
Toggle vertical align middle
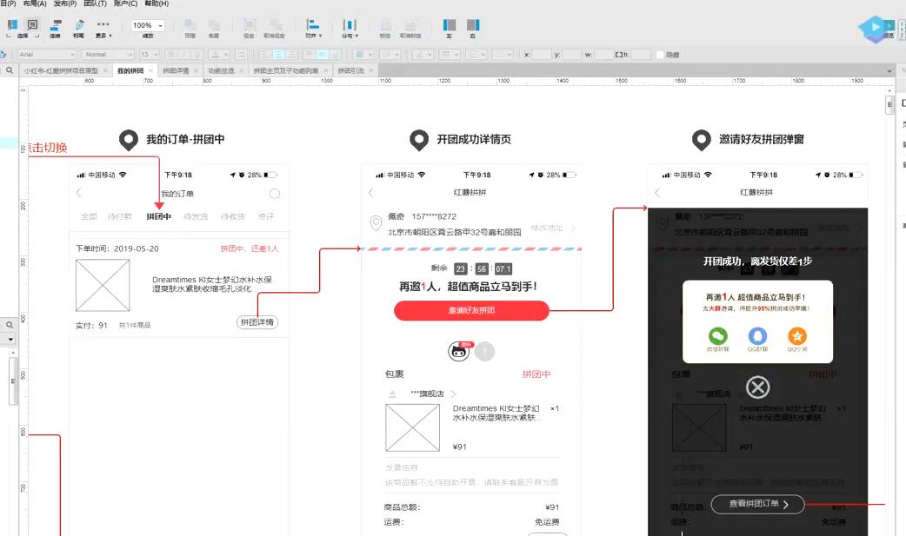coord(323,54)
